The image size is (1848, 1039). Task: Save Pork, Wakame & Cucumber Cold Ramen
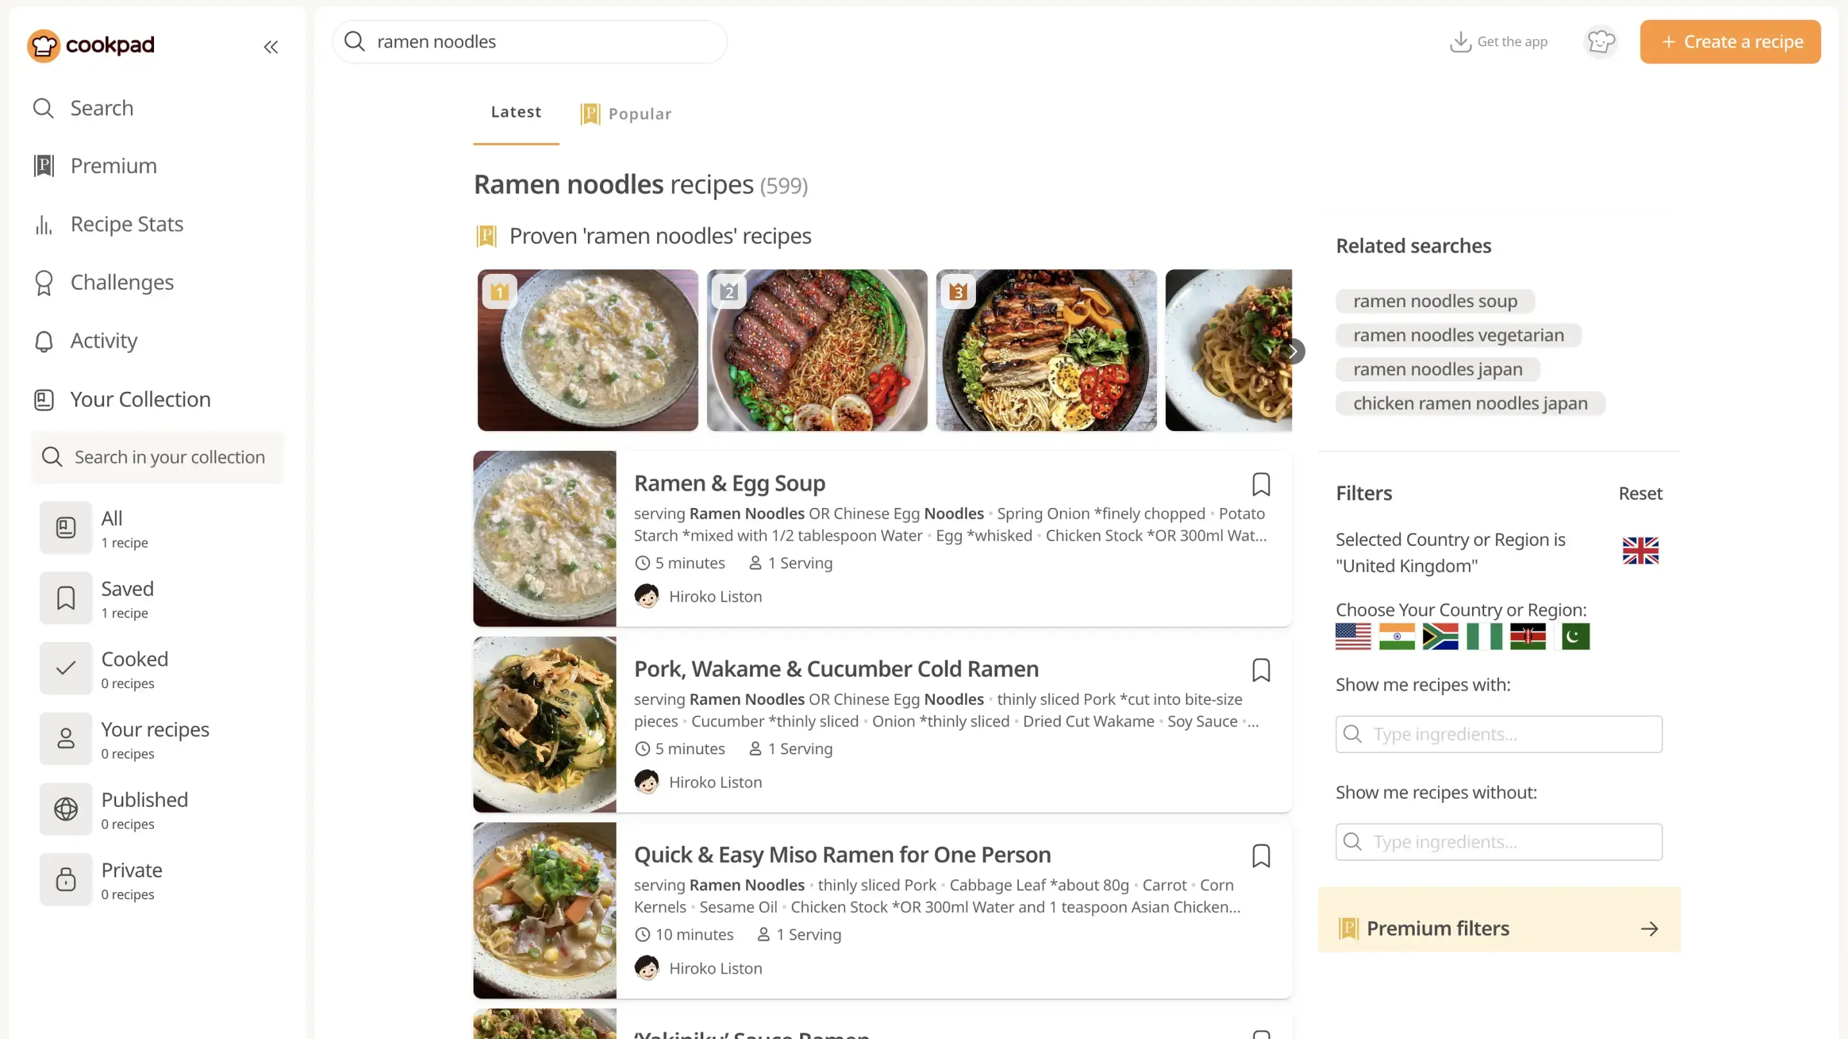pos(1260,670)
